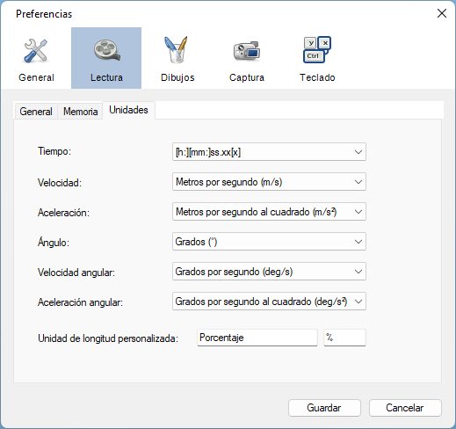Close the Preferencias dialog
The image size is (456, 429).
pos(442,13)
